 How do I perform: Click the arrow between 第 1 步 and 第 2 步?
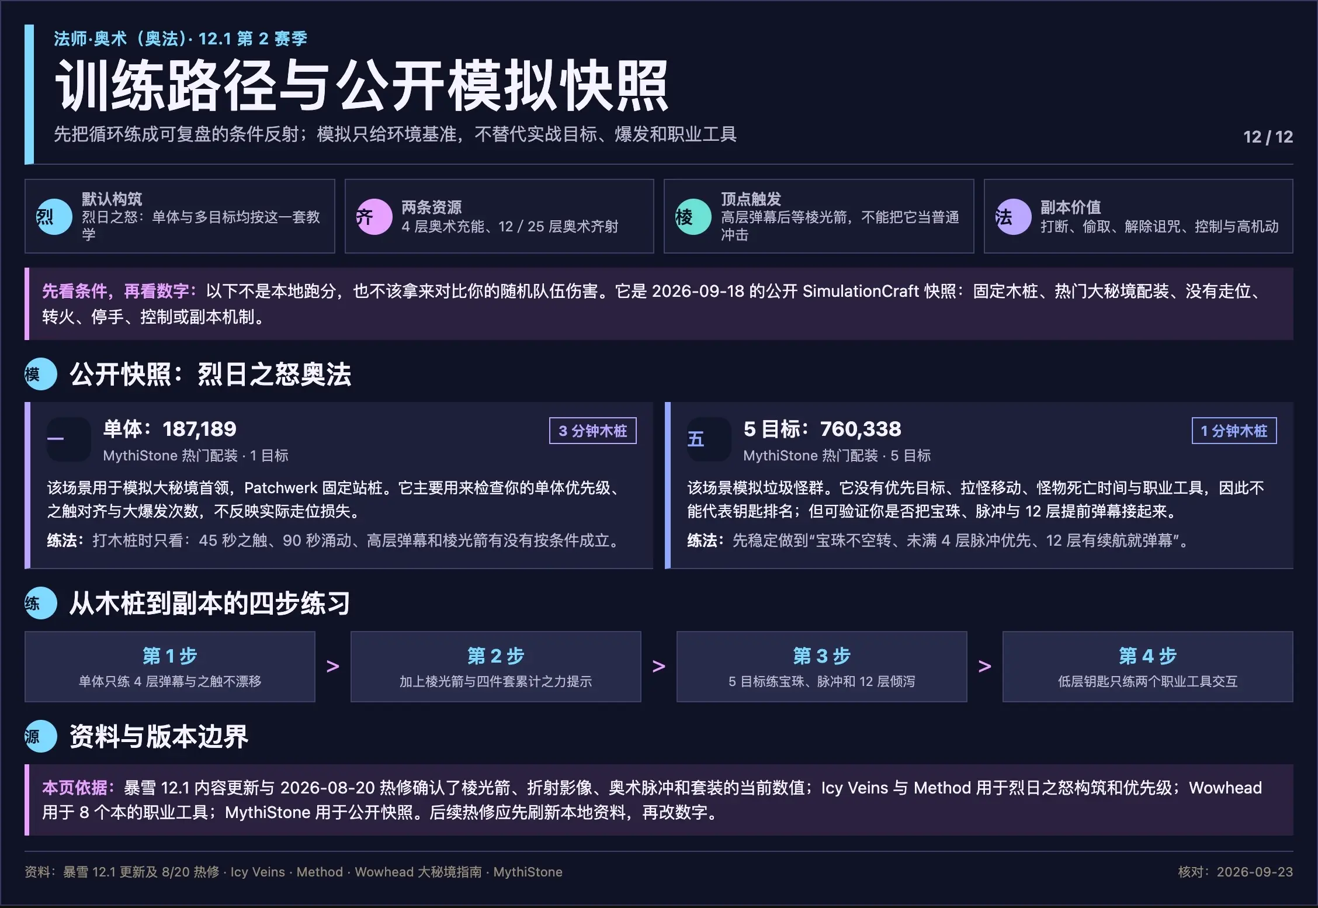(x=333, y=666)
